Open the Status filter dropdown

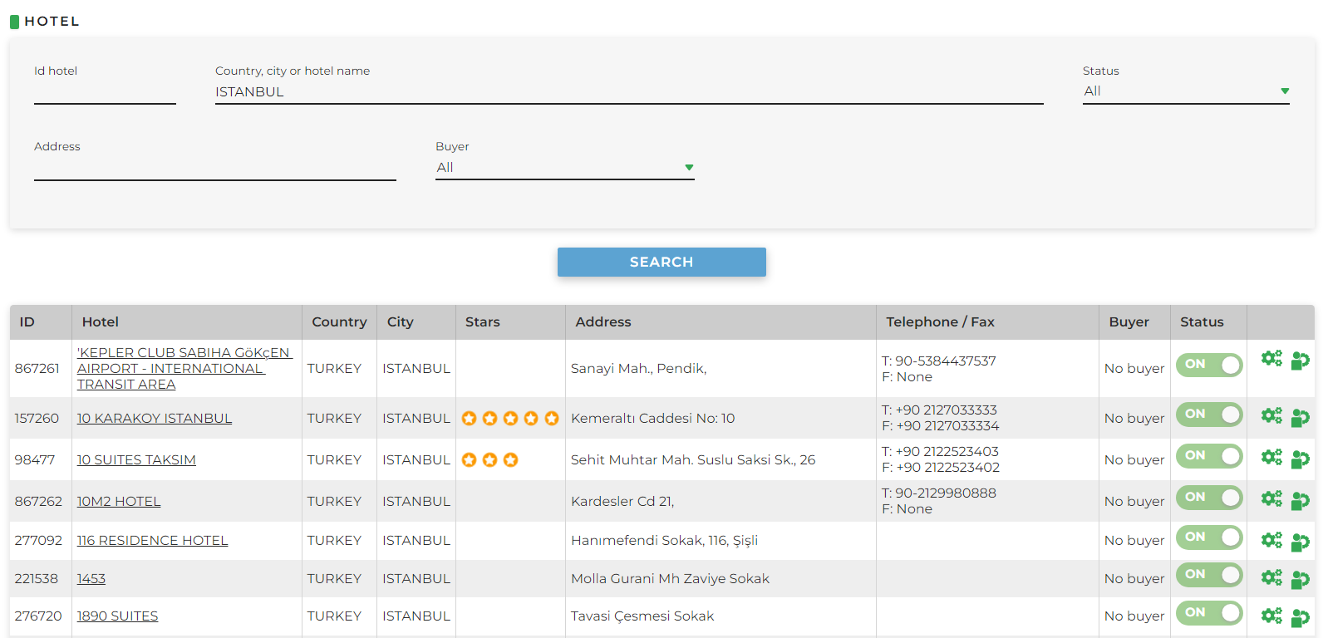pos(1186,91)
